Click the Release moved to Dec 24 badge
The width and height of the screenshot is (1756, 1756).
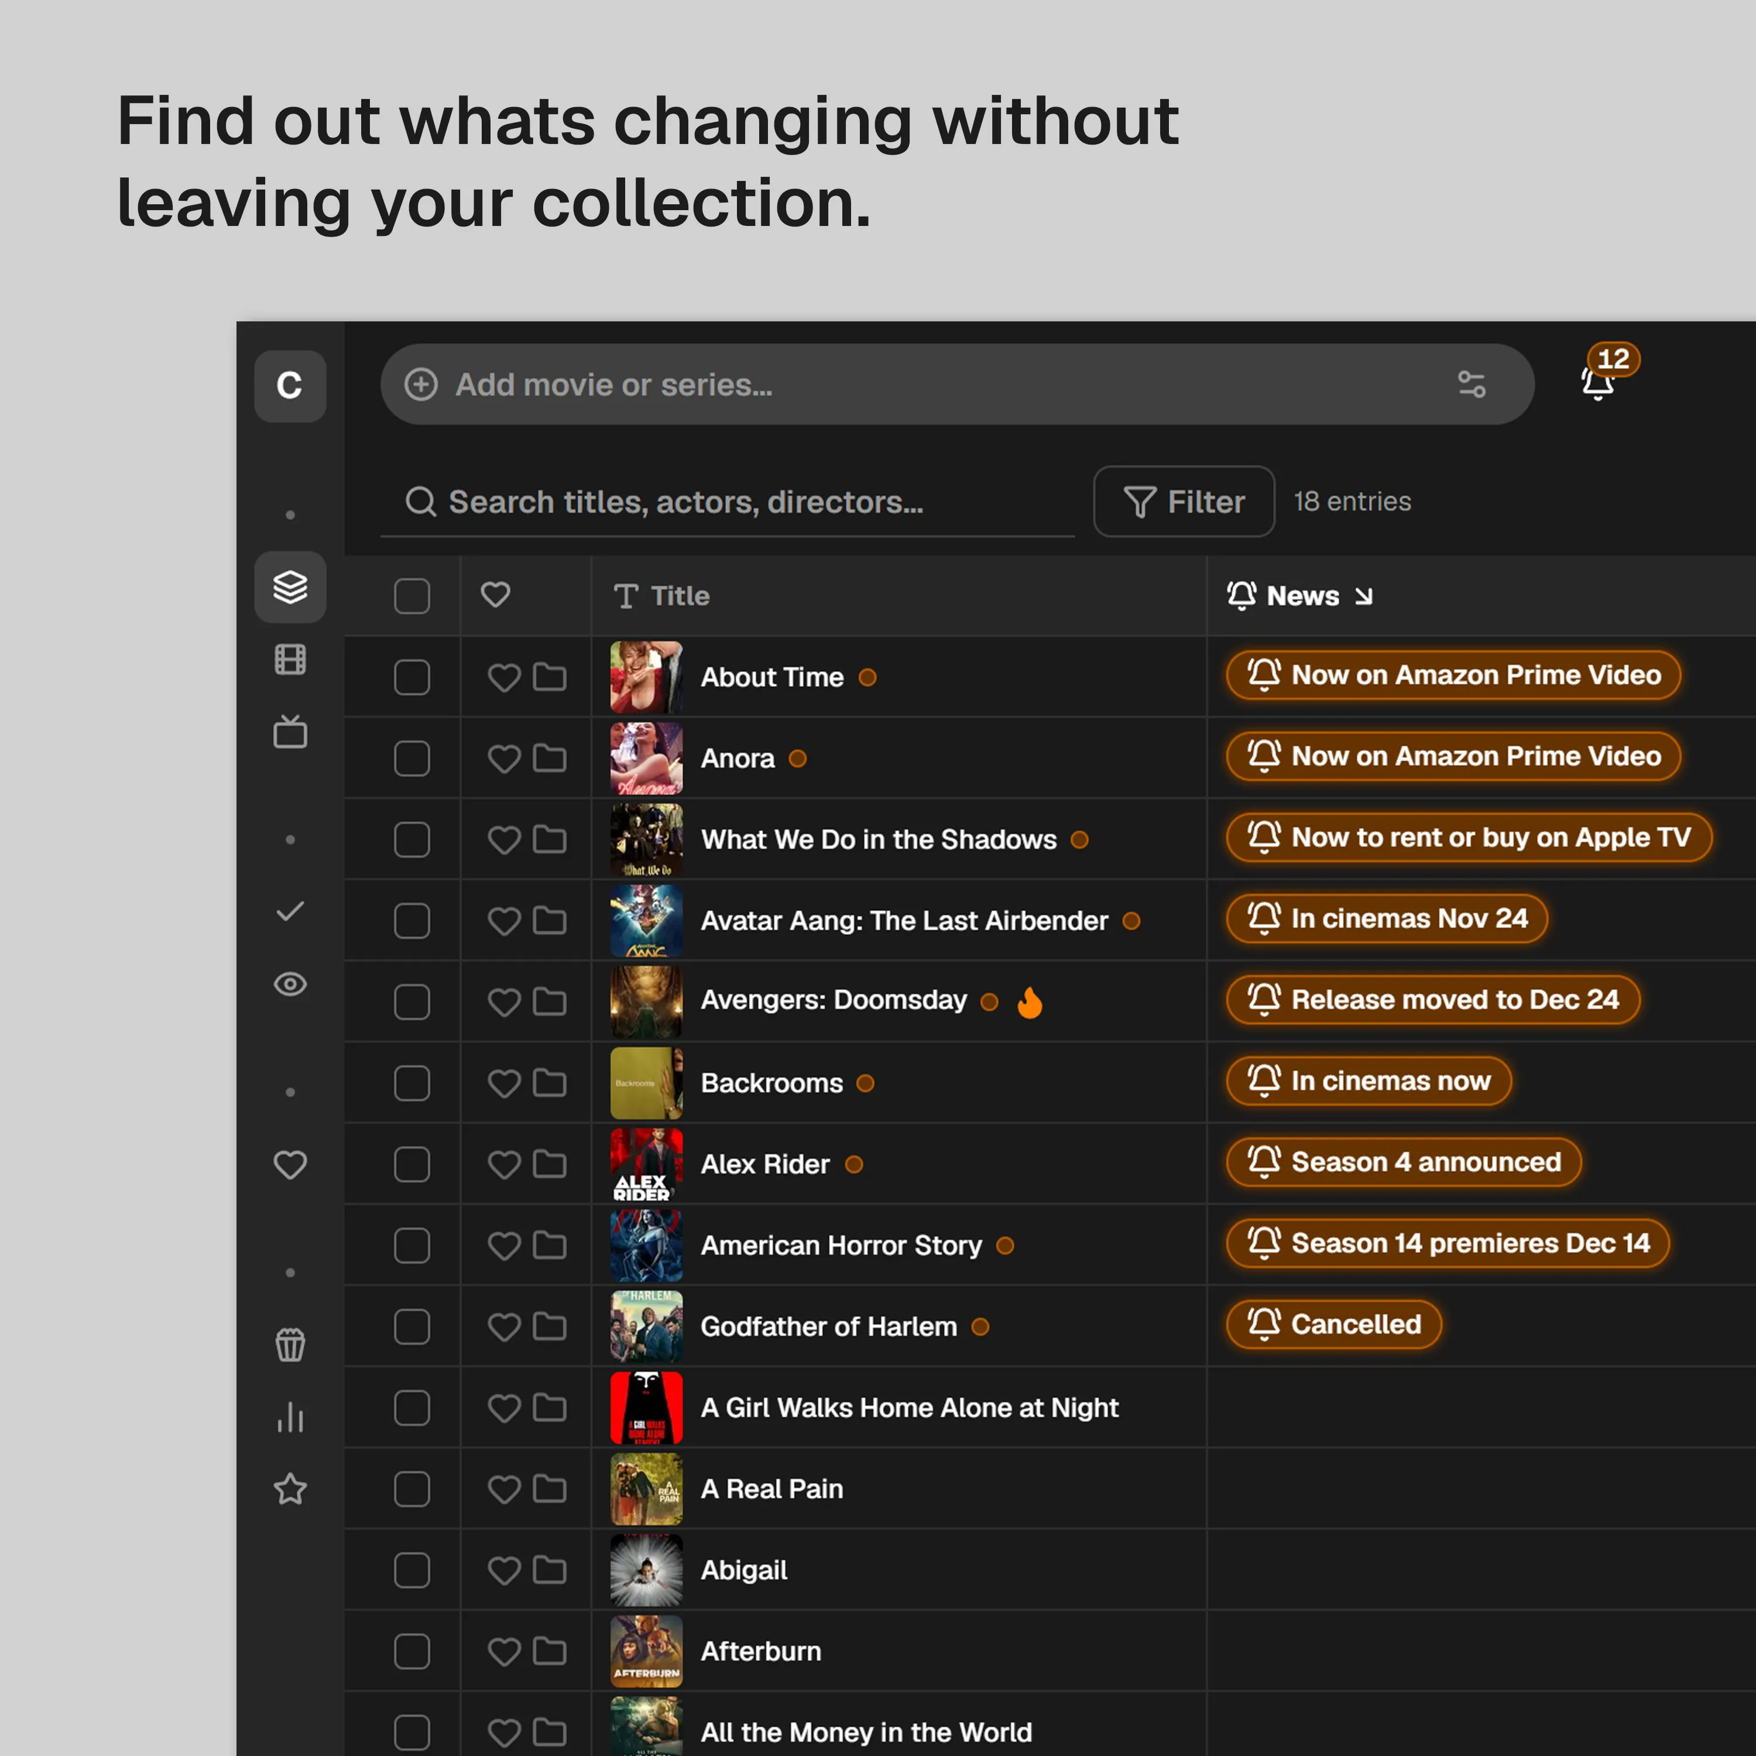1432,1000
